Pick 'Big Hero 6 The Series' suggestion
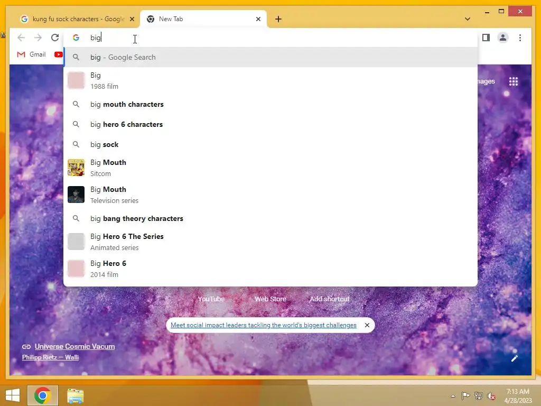 (x=270, y=242)
